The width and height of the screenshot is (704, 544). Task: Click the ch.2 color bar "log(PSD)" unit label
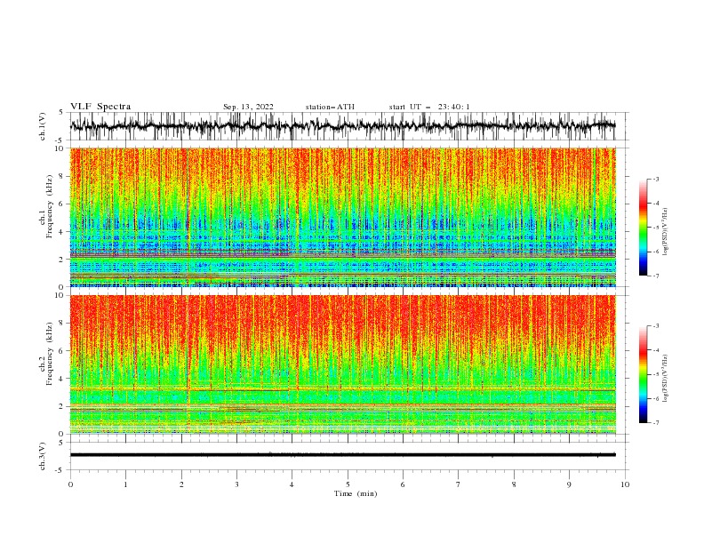[666, 379]
